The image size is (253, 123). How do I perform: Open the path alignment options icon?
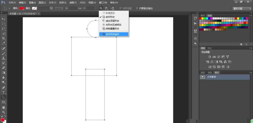coord(107,8)
